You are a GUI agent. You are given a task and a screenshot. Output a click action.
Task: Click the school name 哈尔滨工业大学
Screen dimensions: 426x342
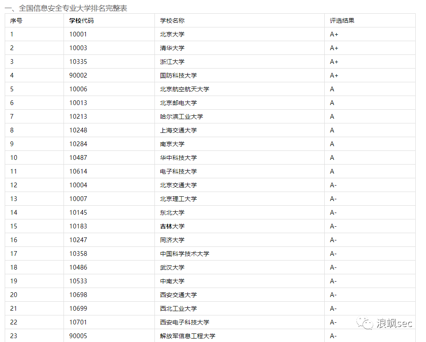tap(181, 117)
